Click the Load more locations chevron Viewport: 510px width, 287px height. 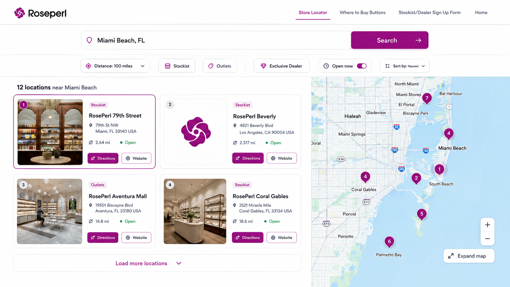179,263
